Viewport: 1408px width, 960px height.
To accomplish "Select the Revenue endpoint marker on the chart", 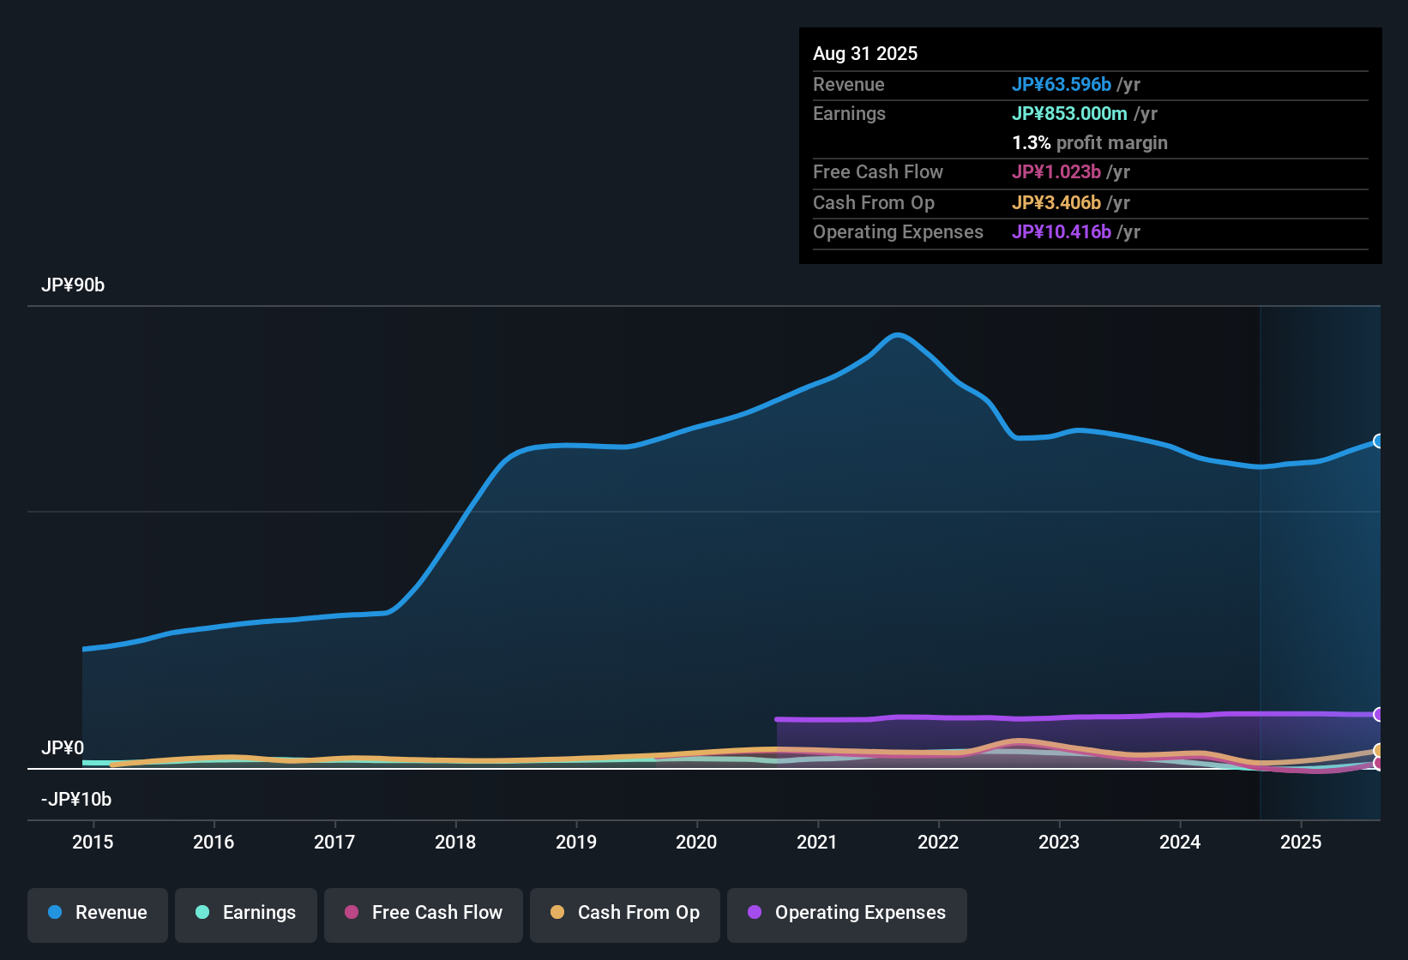I will [x=1380, y=441].
